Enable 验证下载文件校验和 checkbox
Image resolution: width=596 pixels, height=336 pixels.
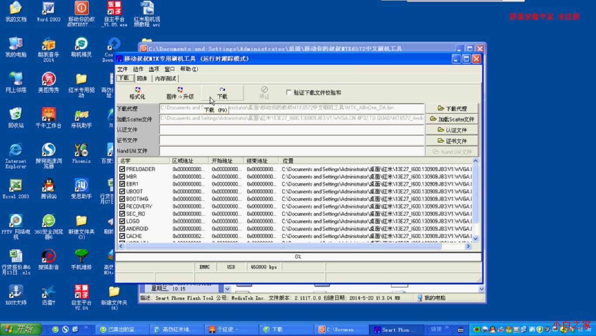(288, 92)
